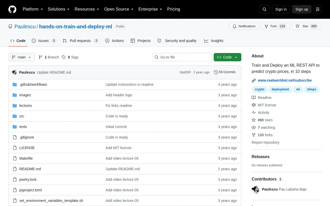
Task: View the 0 Tags list
Action: pyautogui.click(x=70, y=57)
